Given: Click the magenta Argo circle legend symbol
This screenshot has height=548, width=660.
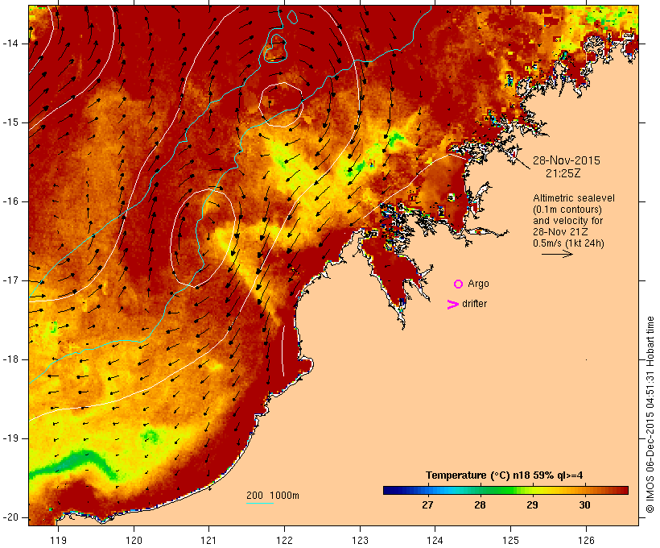Looking at the screenshot, I should pos(459,284).
